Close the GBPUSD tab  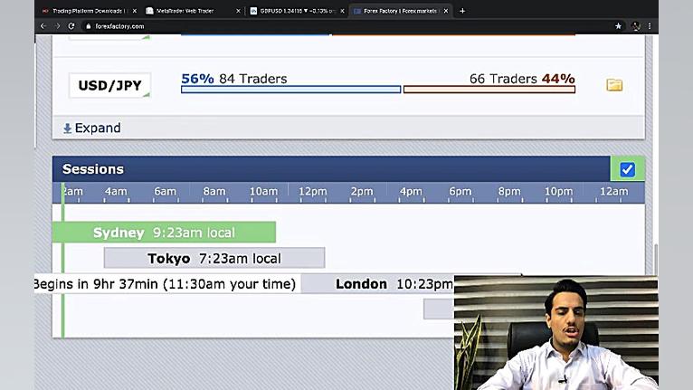342,11
